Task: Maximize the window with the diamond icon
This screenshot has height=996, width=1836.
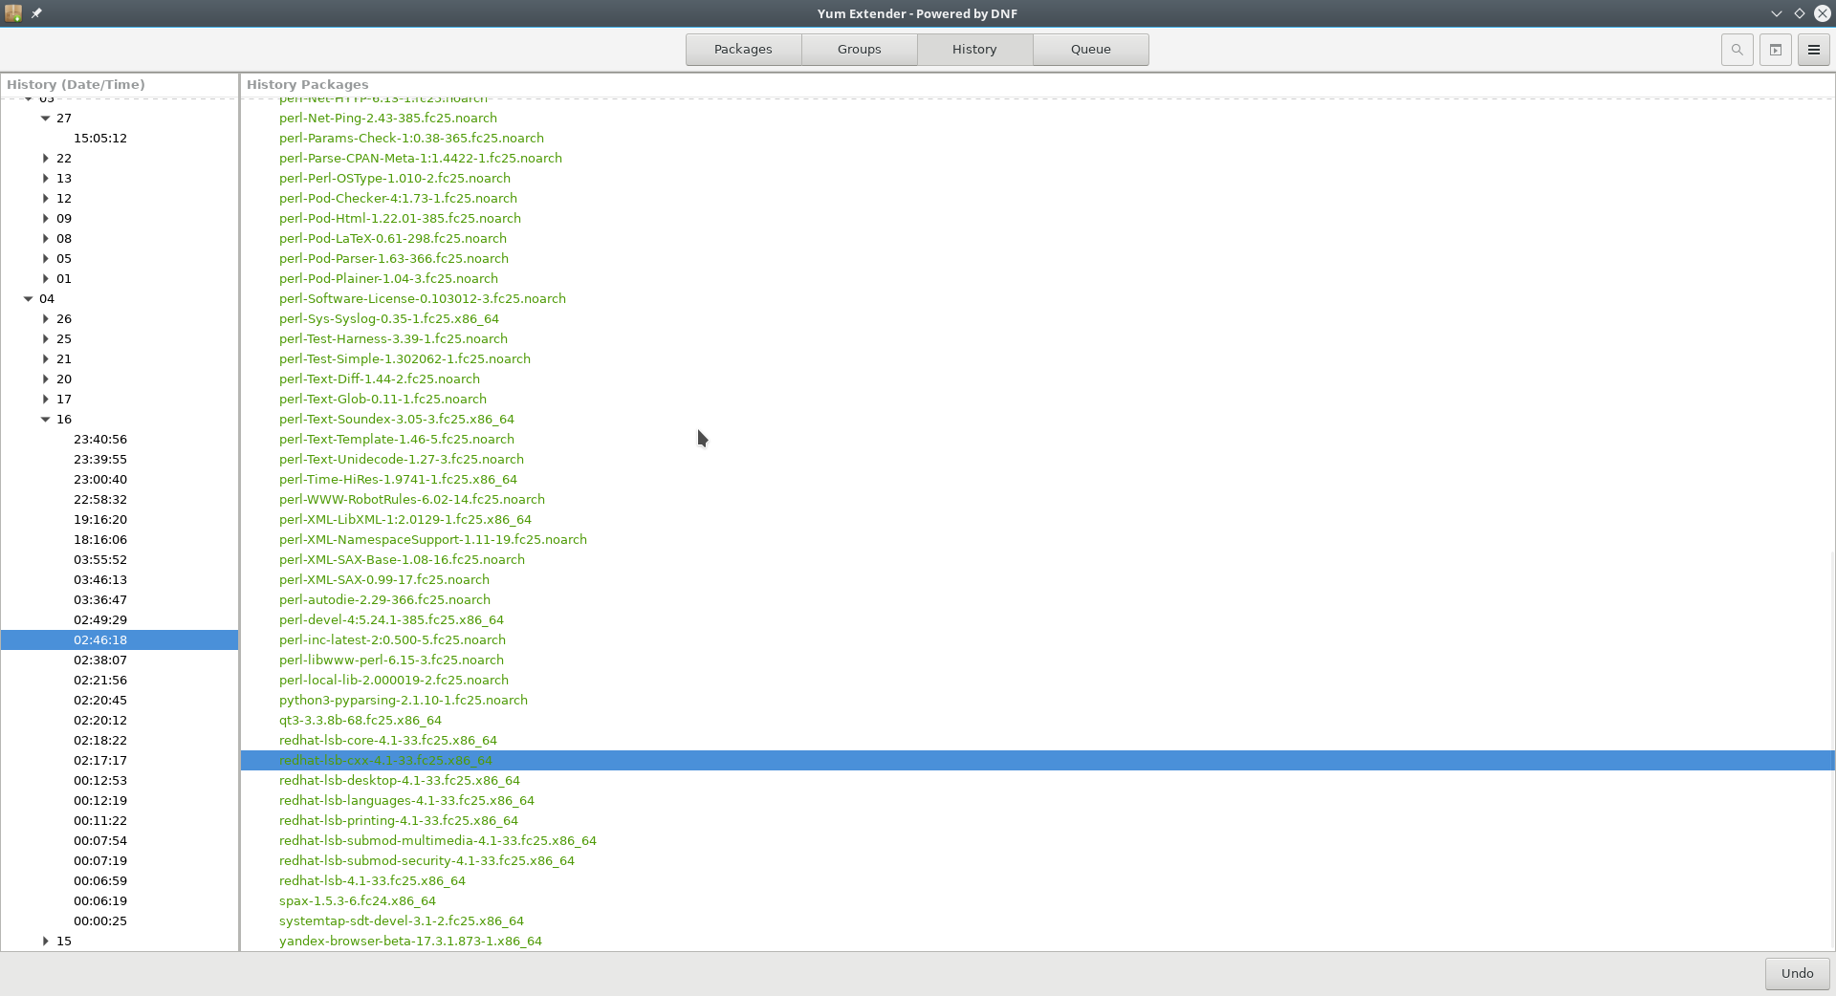Action: click(x=1799, y=13)
